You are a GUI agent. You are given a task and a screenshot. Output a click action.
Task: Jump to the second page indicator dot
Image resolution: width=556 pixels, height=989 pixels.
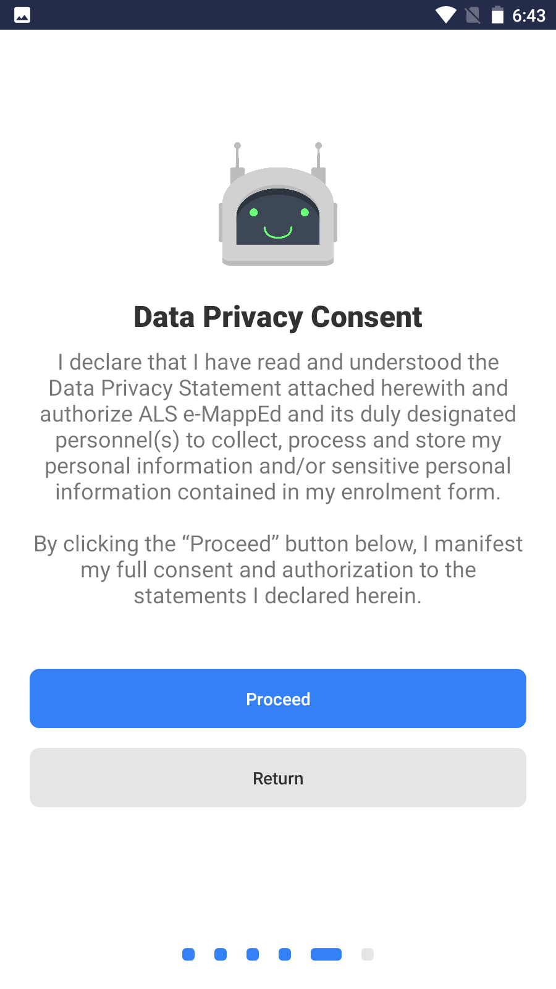pyautogui.click(x=221, y=954)
